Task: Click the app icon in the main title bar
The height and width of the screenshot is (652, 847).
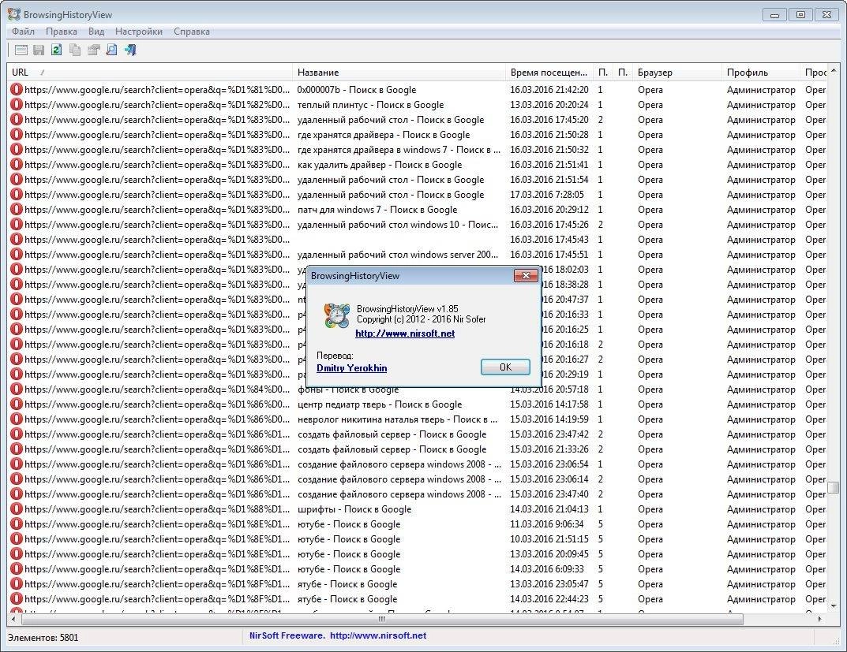Action: point(13,14)
